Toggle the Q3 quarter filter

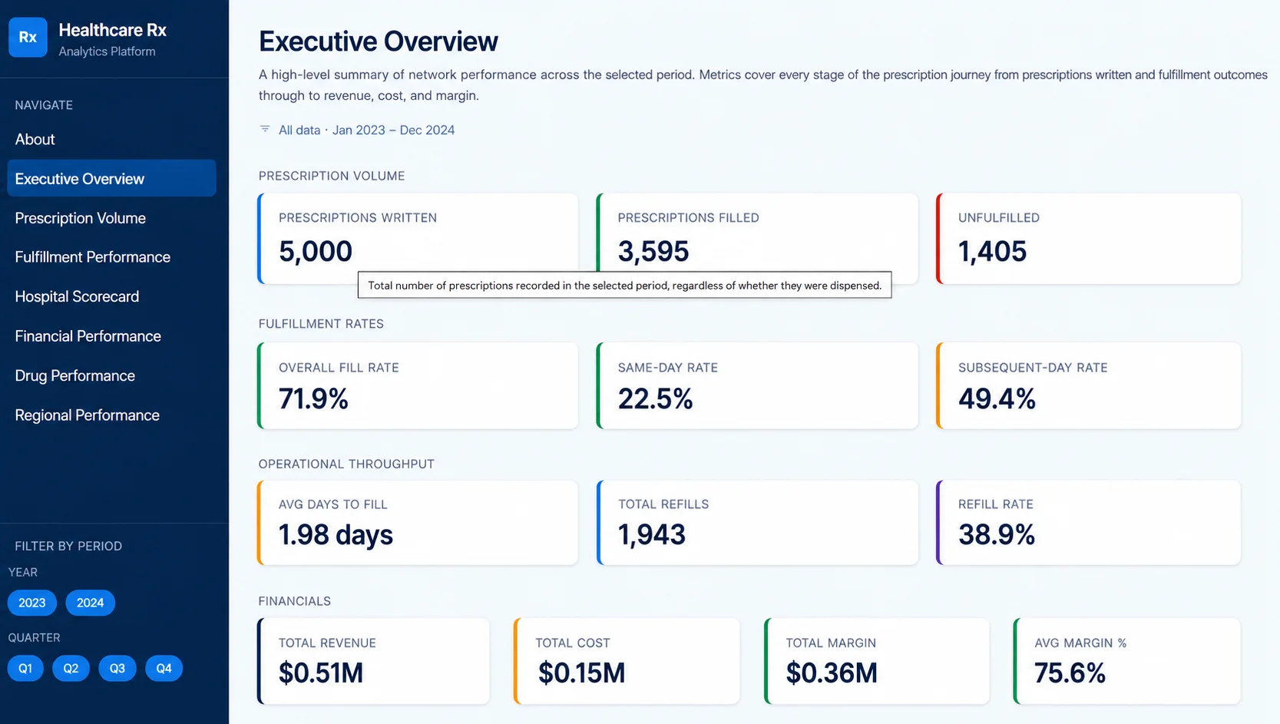(117, 668)
